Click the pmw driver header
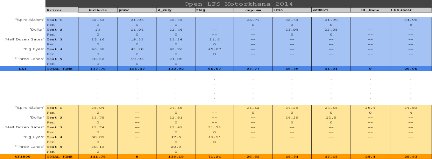Screen dimensions: 432x159 click(137, 10)
